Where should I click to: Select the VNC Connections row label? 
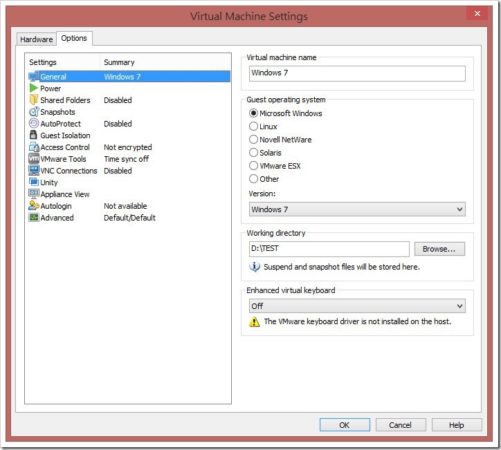point(69,171)
